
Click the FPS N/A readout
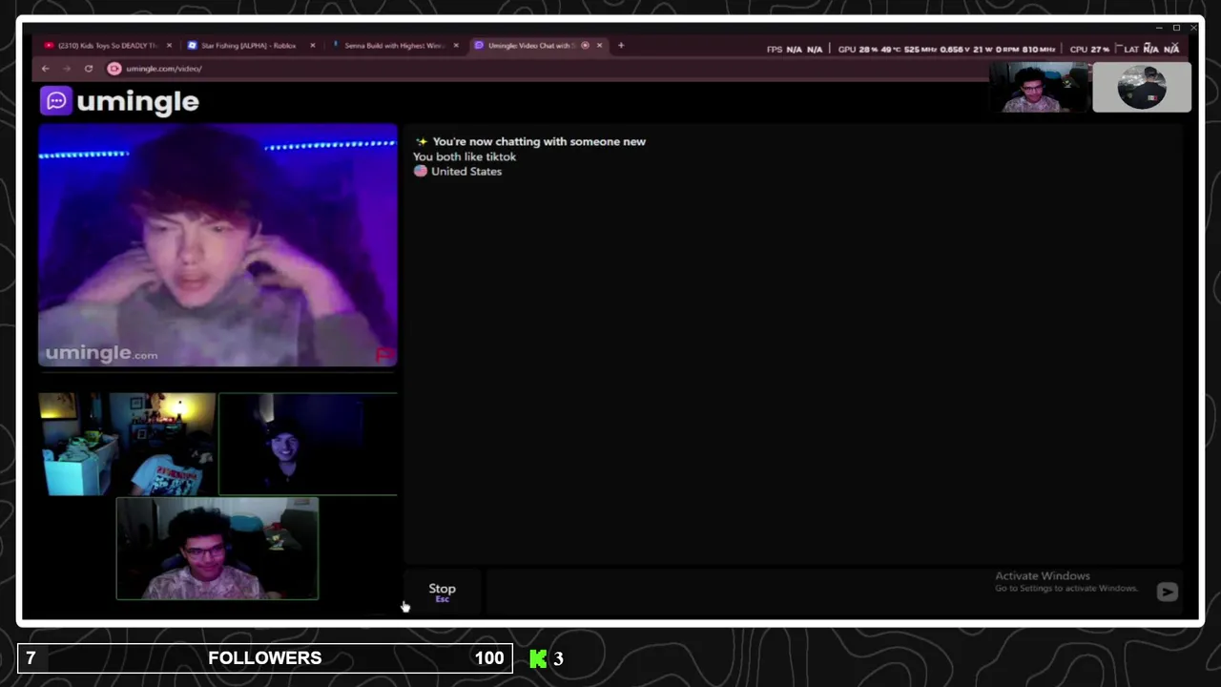click(x=794, y=49)
